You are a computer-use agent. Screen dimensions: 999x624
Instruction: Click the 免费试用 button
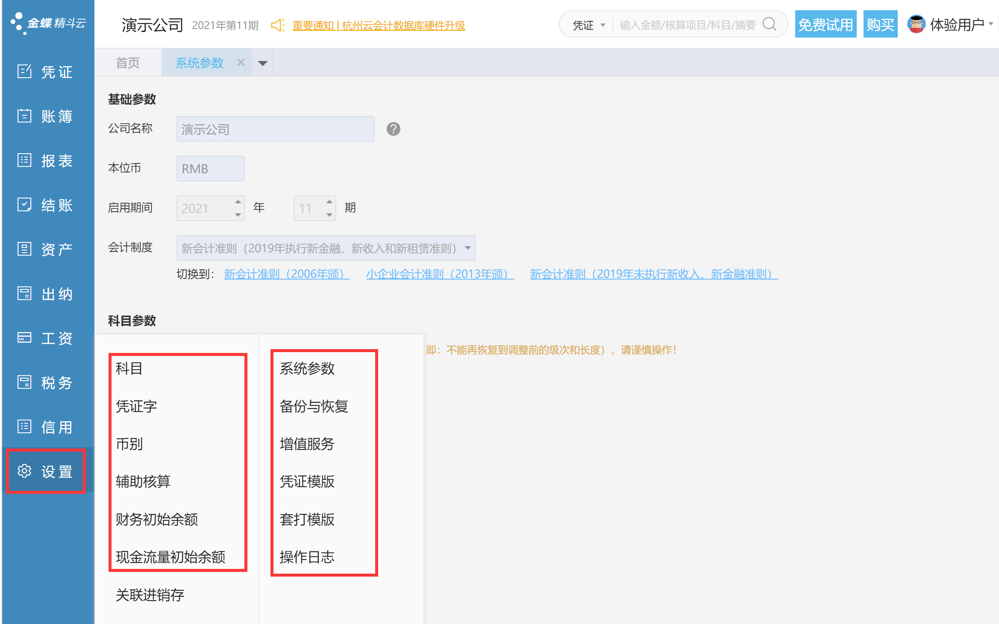tap(825, 24)
